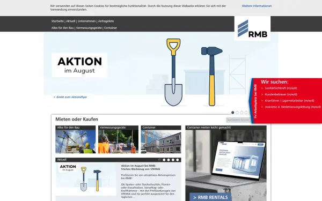The width and height of the screenshot is (322, 201).
Task: Click the 'RMB RENTALS' button
Action: [x=210, y=197]
